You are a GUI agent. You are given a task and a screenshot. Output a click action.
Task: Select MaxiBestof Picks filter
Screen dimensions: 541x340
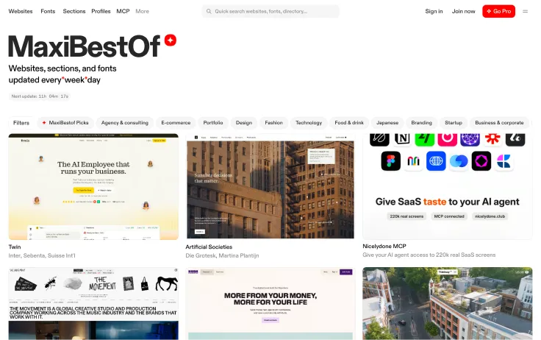(x=65, y=123)
